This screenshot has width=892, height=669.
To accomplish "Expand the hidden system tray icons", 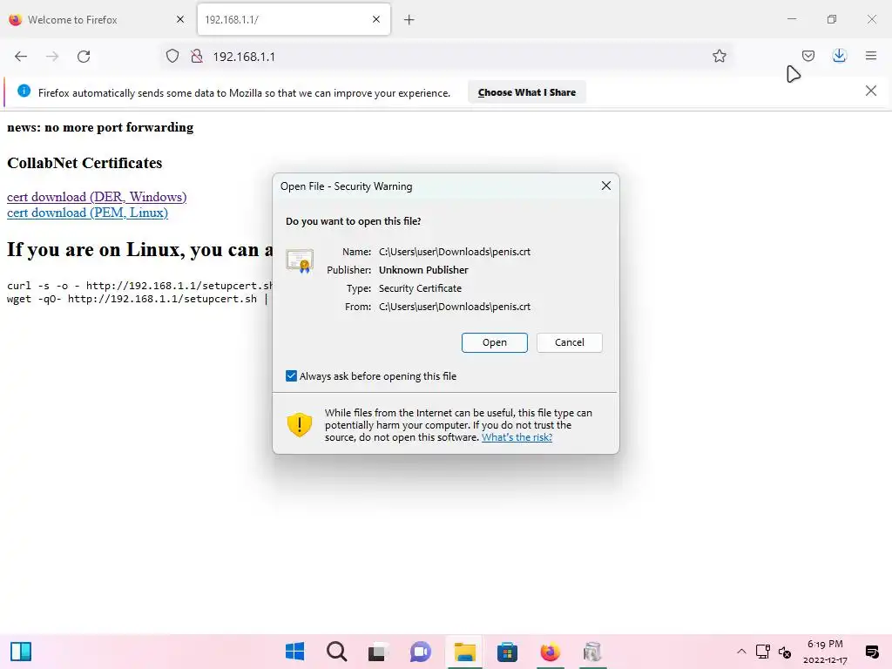I will pos(741,652).
